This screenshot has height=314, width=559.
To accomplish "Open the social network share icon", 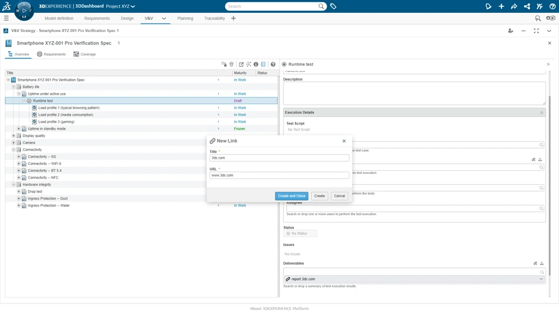I will 526,6.
